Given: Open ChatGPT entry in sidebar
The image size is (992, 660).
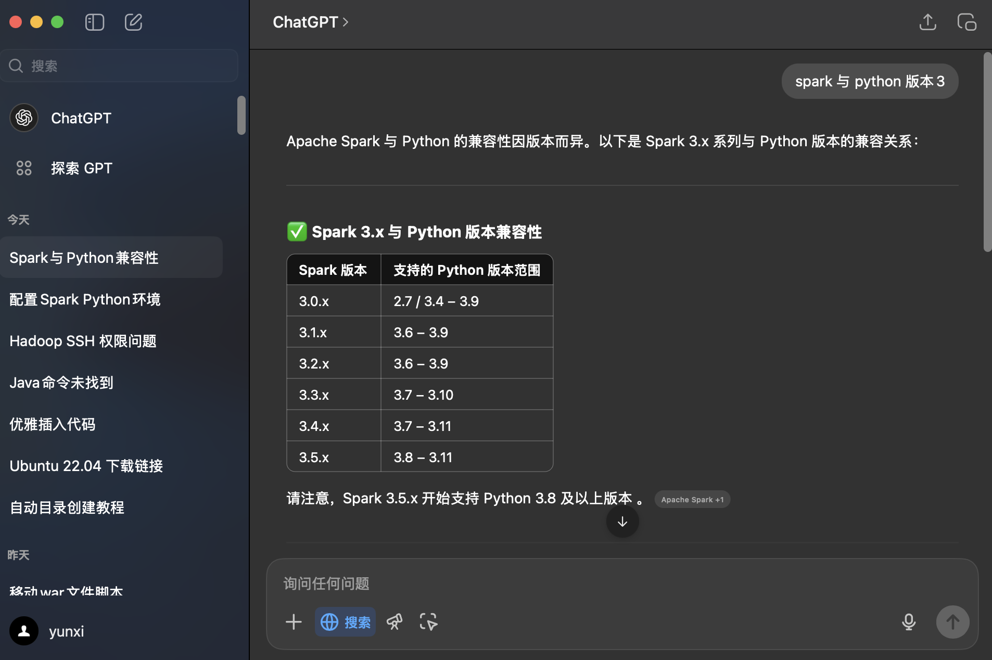Looking at the screenshot, I should point(111,118).
